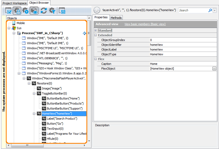
Task: Expand the Standard properties group
Action: [x=95, y=30]
